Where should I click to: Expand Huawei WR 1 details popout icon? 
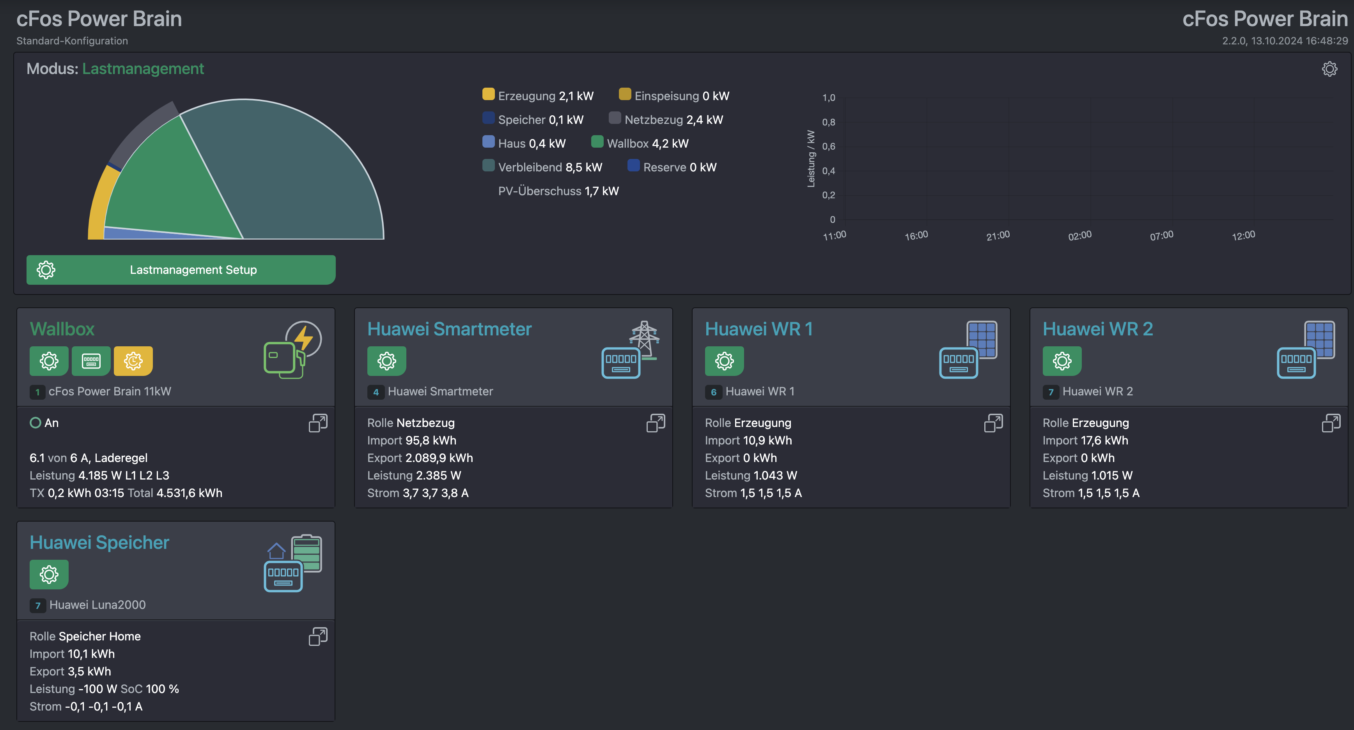click(x=993, y=423)
